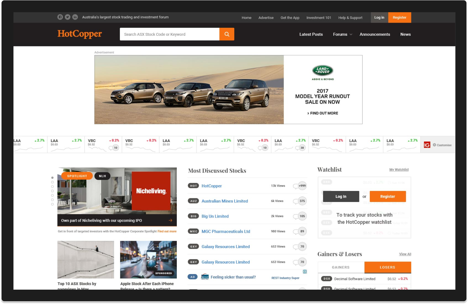468x304 pixels.
Task: Click the AUZ stock code badge
Action: click(x=193, y=201)
